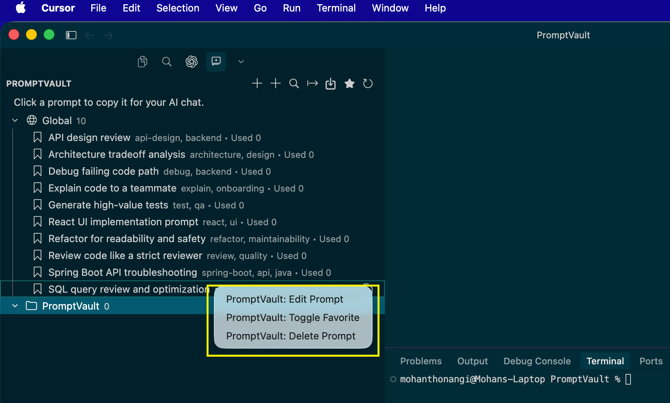Image resolution: width=670 pixels, height=403 pixels.
Task: Copy the API design review prompt
Action: (192, 138)
